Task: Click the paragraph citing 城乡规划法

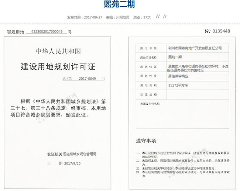Action: tap(58, 108)
